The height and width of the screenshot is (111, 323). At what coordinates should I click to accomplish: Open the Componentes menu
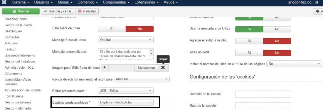116,2
